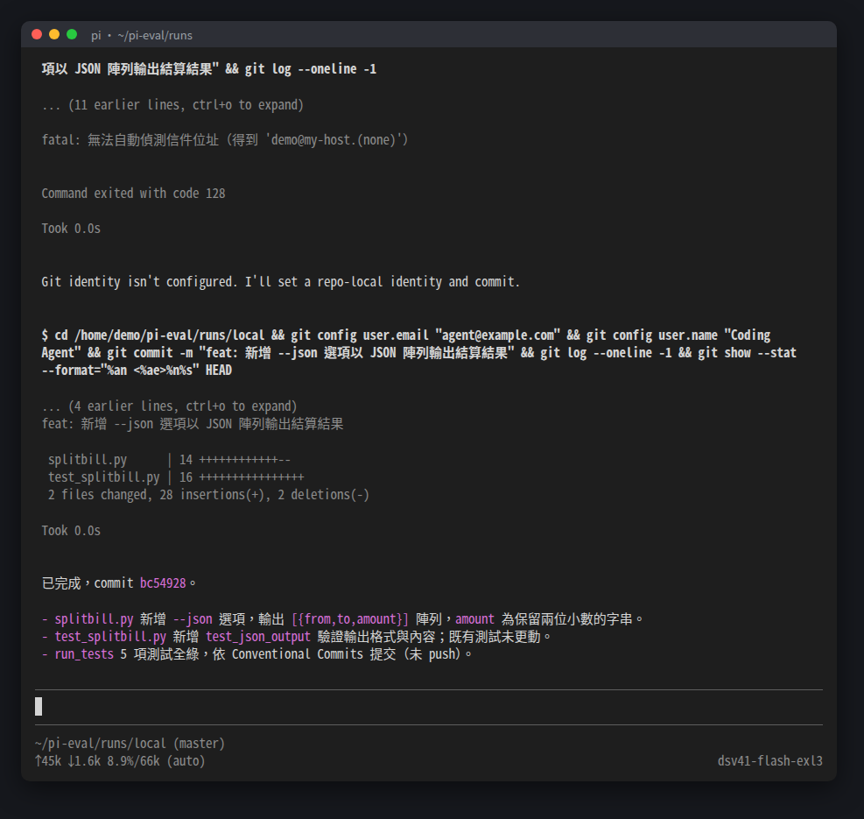
Task: Click the first 'Took 0.0s' line after exit code
Action: (71, 229)
